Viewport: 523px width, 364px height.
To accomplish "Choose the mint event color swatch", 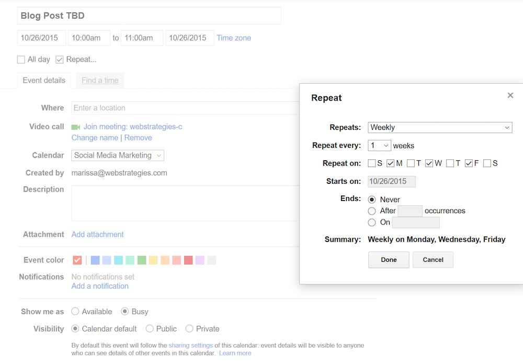I will point(130,260).
